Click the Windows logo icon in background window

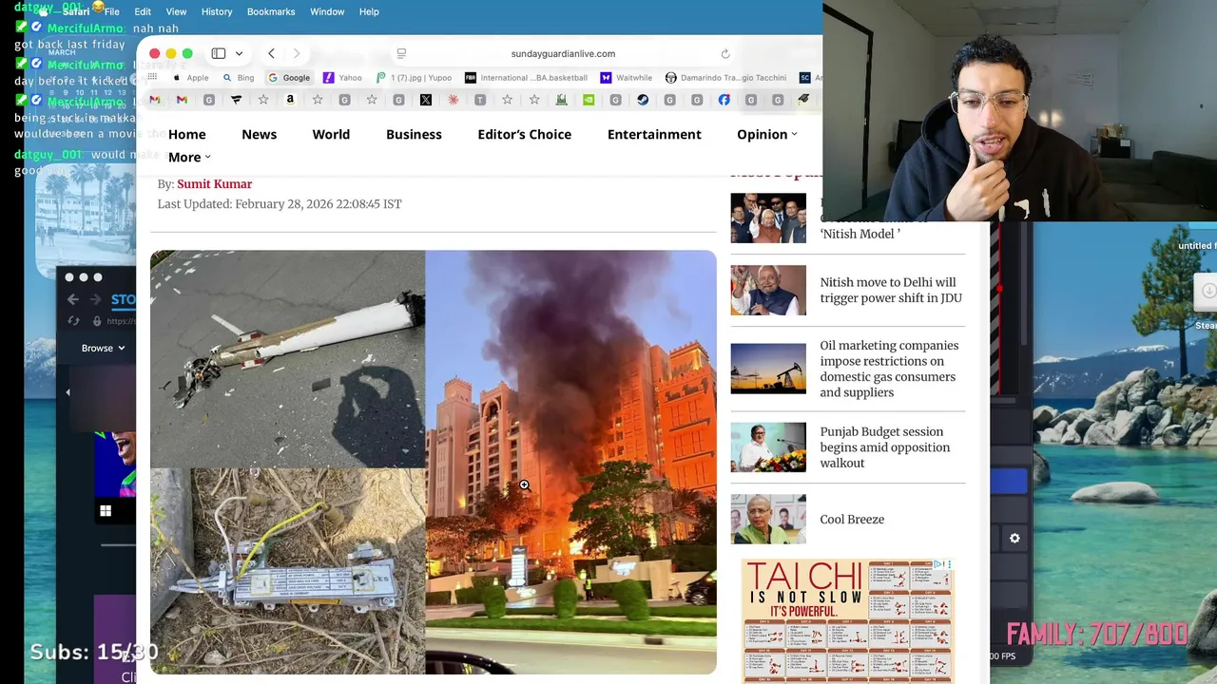[106, 511]
